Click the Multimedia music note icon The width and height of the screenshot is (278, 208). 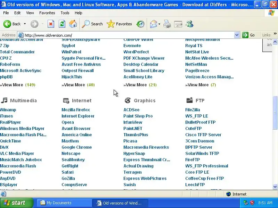coord(4,100)
